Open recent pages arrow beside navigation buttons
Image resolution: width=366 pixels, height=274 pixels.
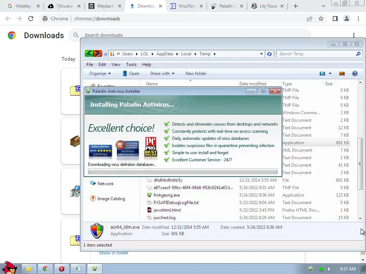coord(105,54)
